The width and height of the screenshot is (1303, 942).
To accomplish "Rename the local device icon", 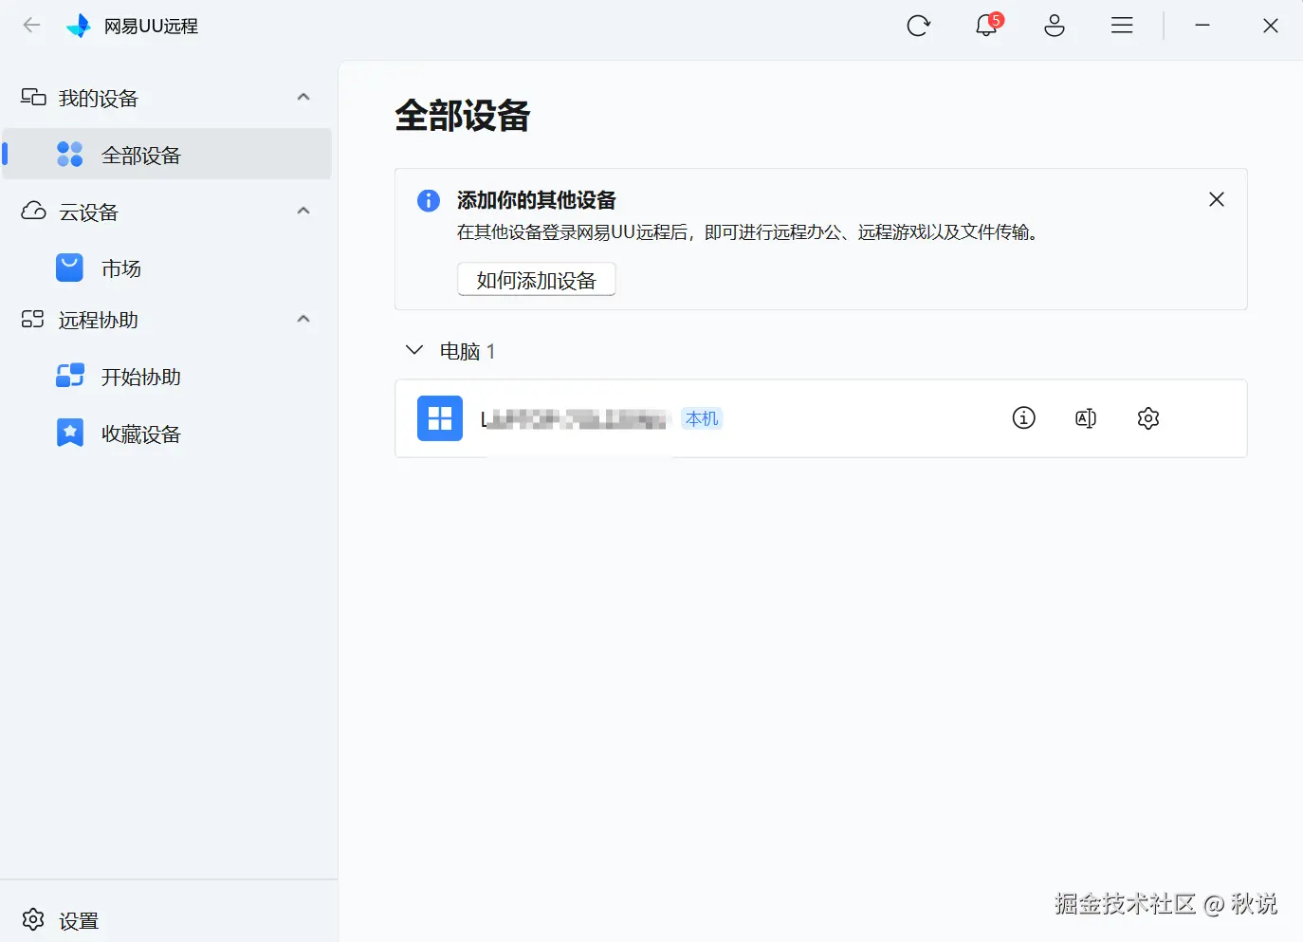I will click(1086, 418).
